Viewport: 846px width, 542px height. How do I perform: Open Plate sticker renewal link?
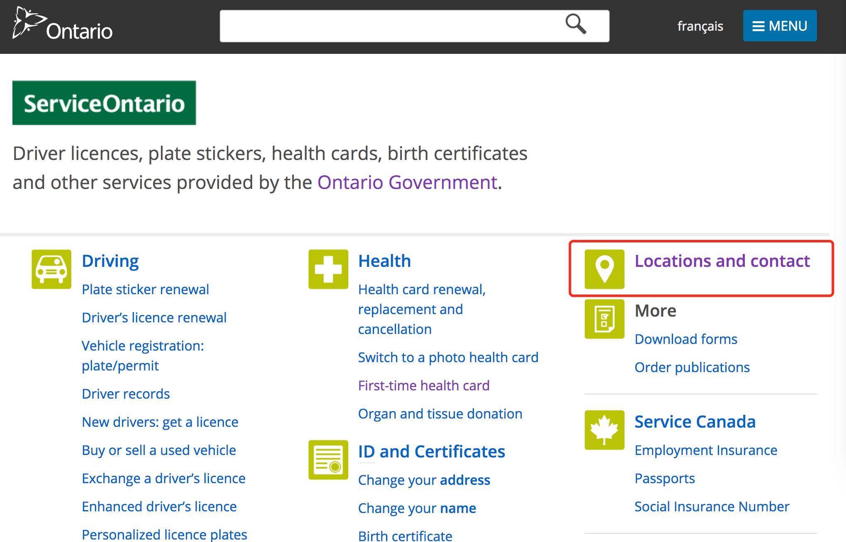[x=145, y=289]
